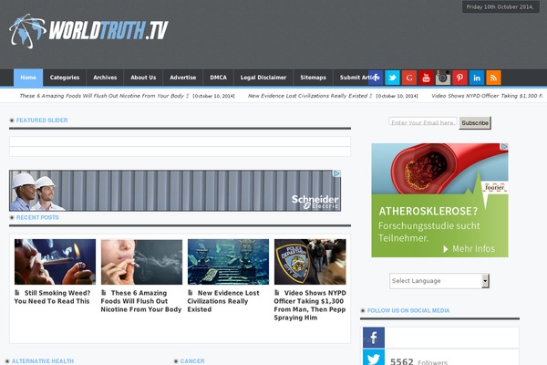Go to the Home tab
This screenshot has width=547, height=365.
[x=28, y=78]
